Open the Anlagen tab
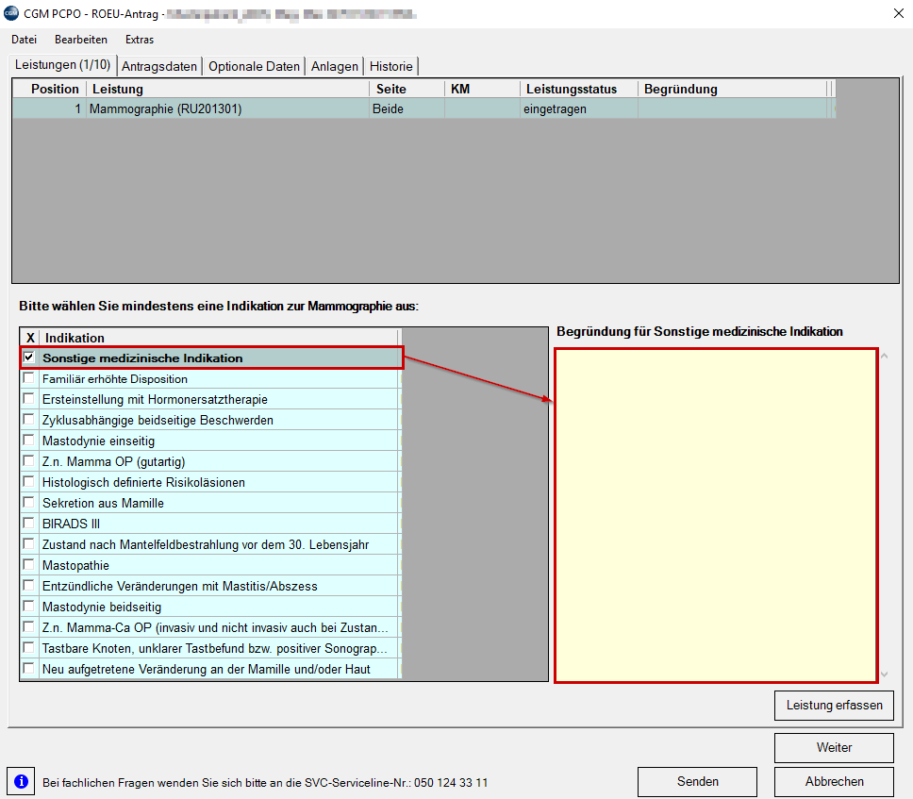 [x=335, y=66]
